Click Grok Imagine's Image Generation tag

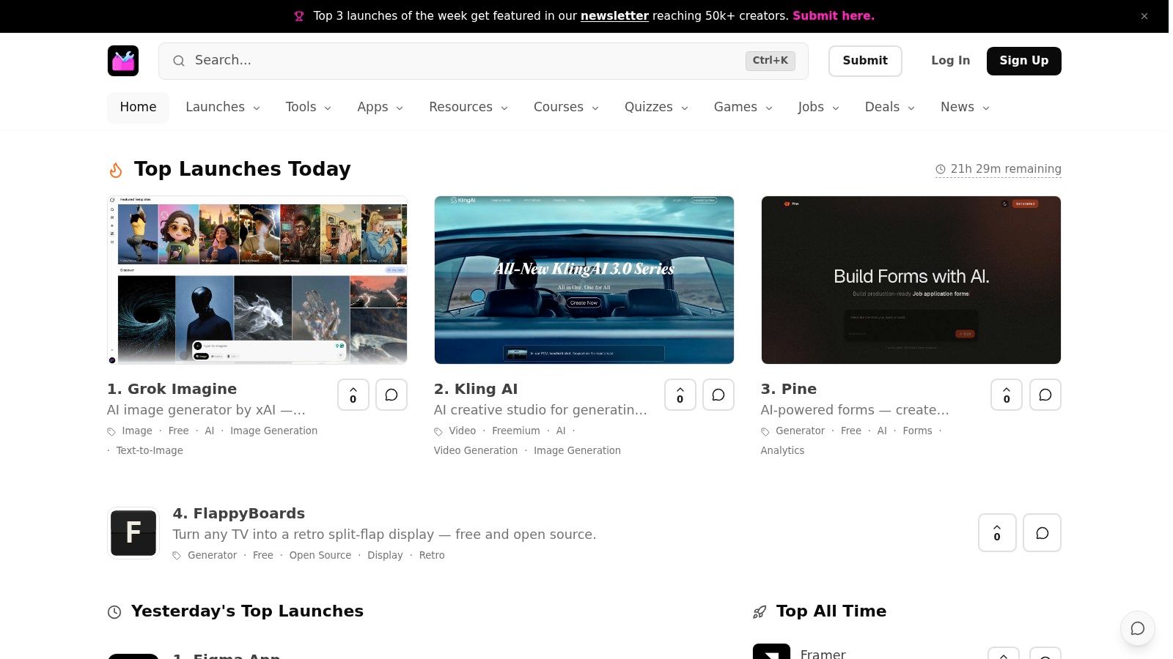click(x=273, y=431)
